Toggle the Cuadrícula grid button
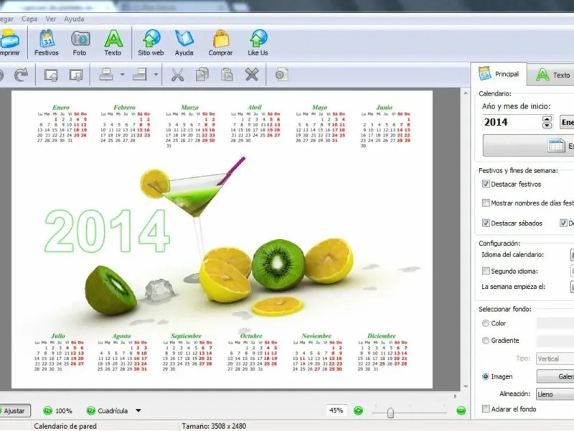Screen dimensions: 574x431 pyautogui.click(x=107, y=411)
